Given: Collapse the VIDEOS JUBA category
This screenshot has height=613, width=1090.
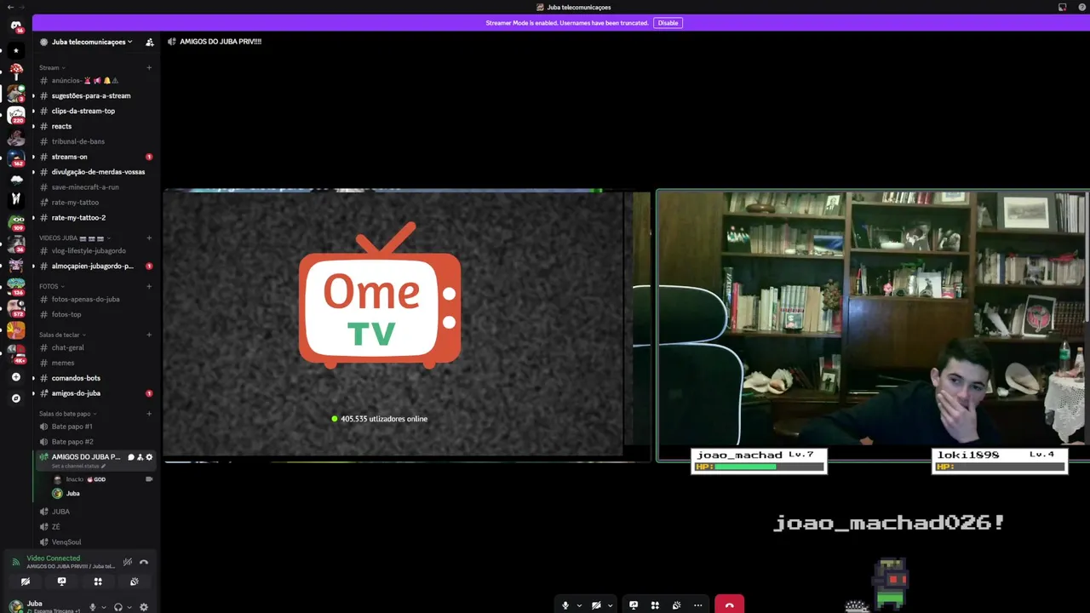Looking at the screenshot, I should [74, 238].
